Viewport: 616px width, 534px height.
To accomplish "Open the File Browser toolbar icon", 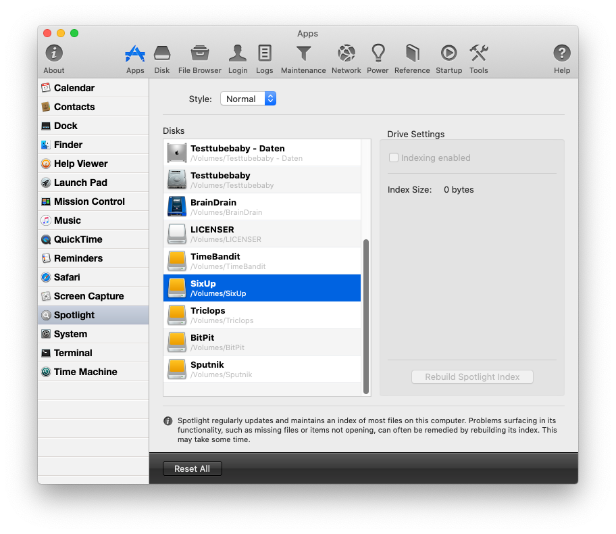I will 199,59.
